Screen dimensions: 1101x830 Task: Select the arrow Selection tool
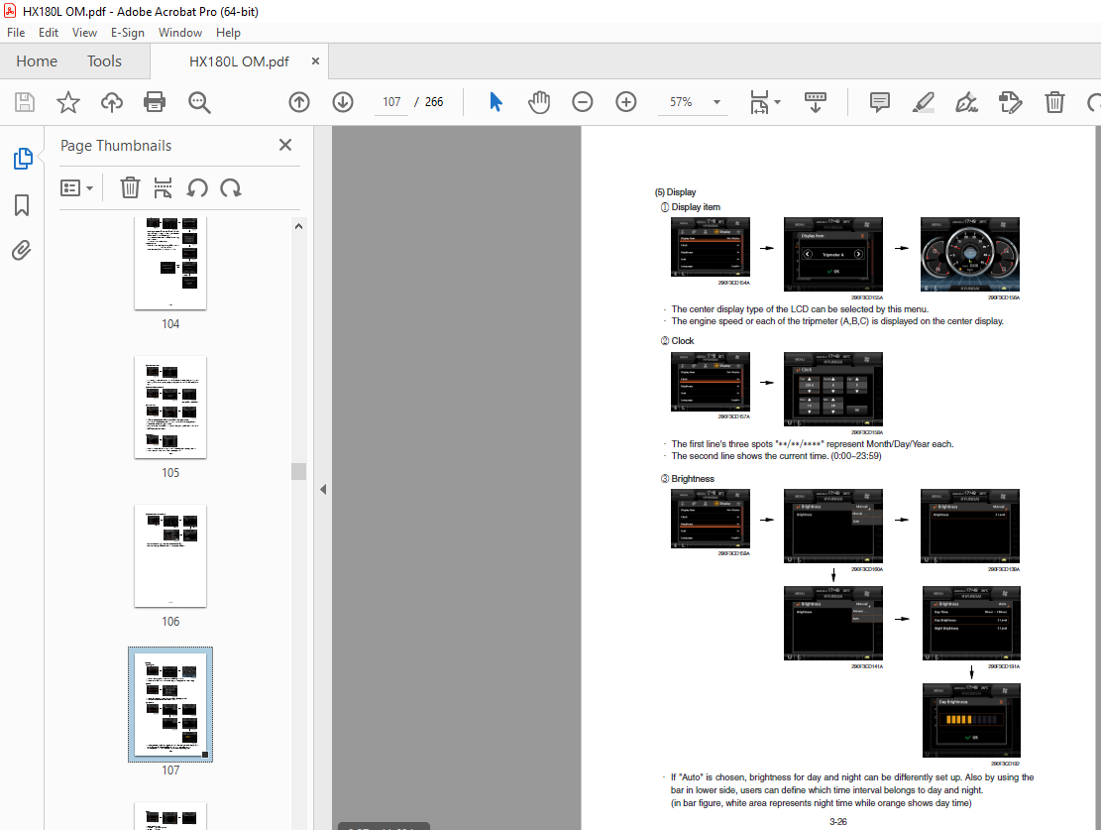(x=495, y=102)
